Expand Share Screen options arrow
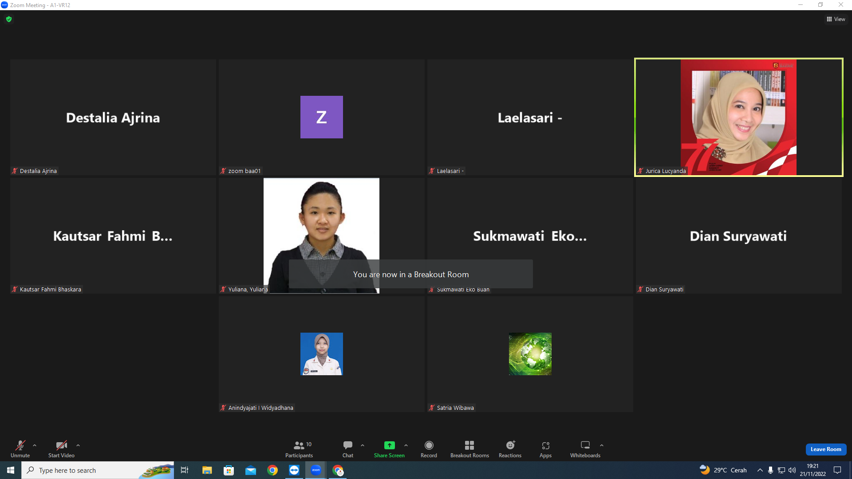Image resolution: width=852 pixels, height=479 pixels. (x=406, y=445)
